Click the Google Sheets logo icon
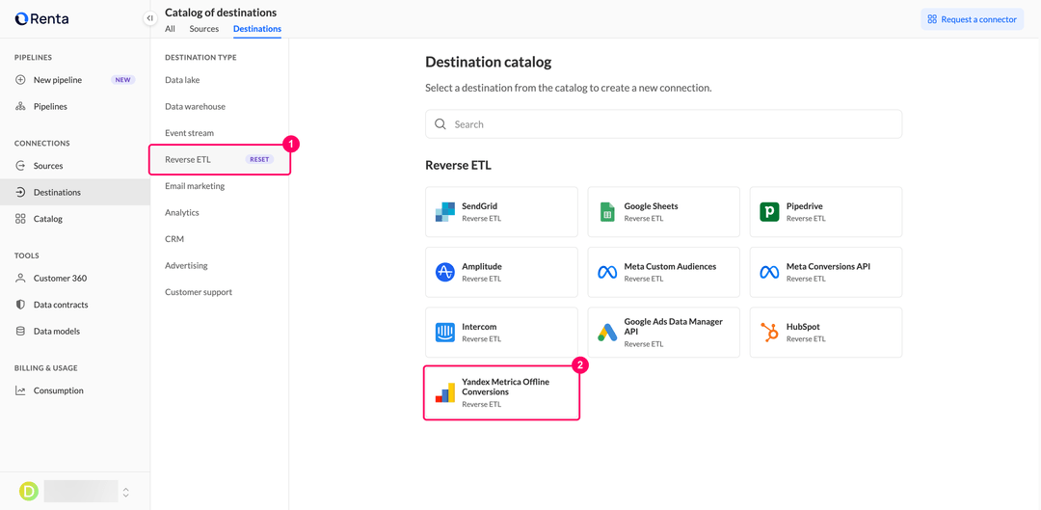Image resolution: width=1041 pixels, height=510 pixels. click(607, 212)
